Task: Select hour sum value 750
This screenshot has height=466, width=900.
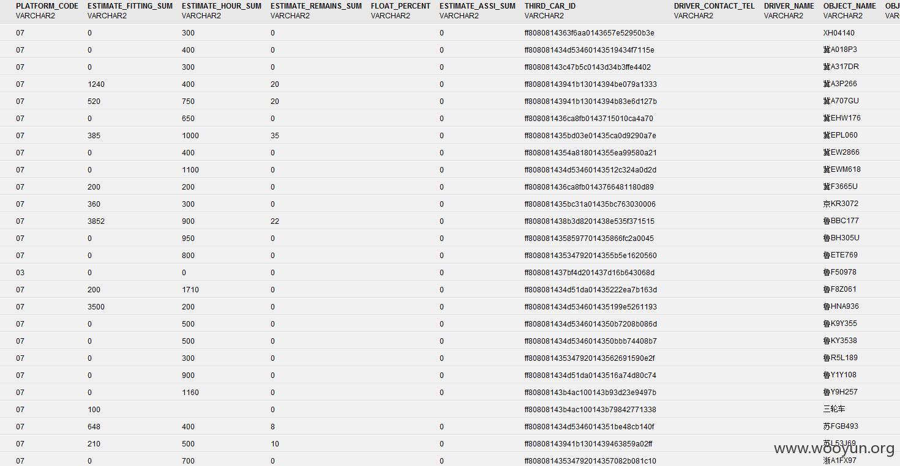Action: click(189, 102)
